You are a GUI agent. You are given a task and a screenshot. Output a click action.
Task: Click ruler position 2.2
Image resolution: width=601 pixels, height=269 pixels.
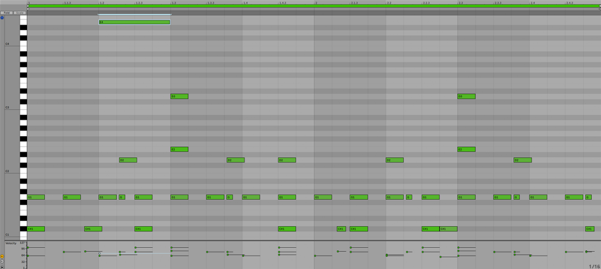(x=389, y=3)
